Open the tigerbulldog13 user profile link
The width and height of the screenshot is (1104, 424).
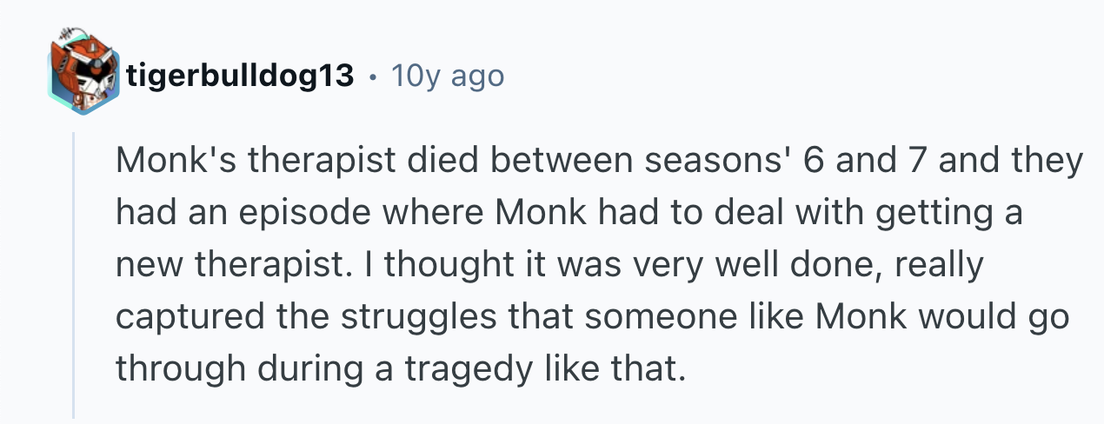(x=239, y=76)
